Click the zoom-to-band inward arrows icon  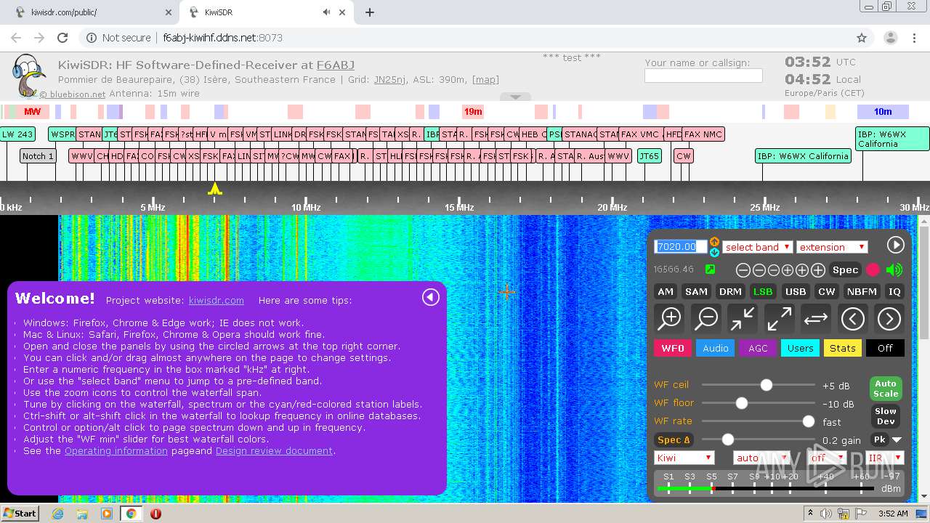(743, 318)
